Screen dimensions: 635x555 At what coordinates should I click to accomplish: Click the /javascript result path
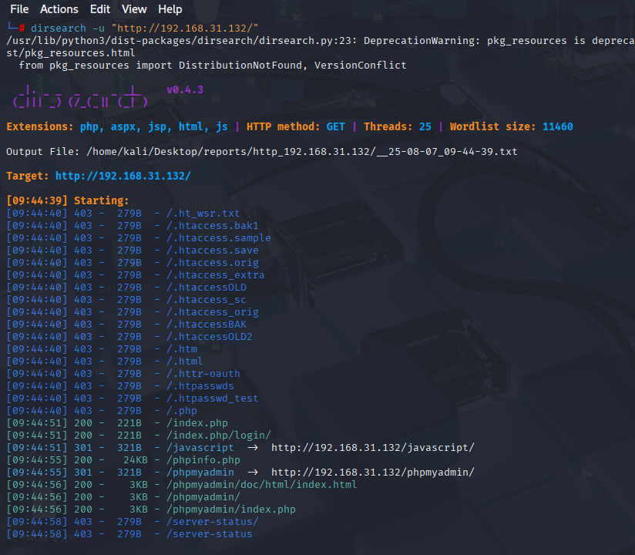point(200,448)
